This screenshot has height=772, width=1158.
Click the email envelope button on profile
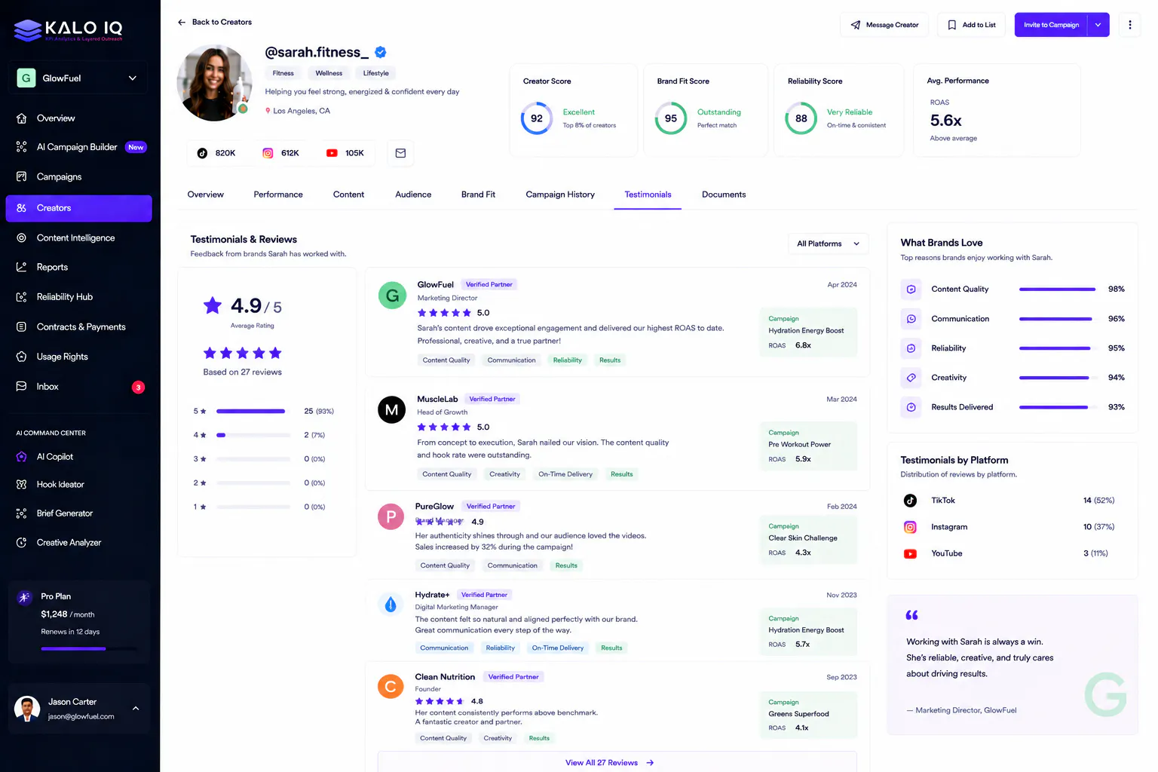(400, 153)
